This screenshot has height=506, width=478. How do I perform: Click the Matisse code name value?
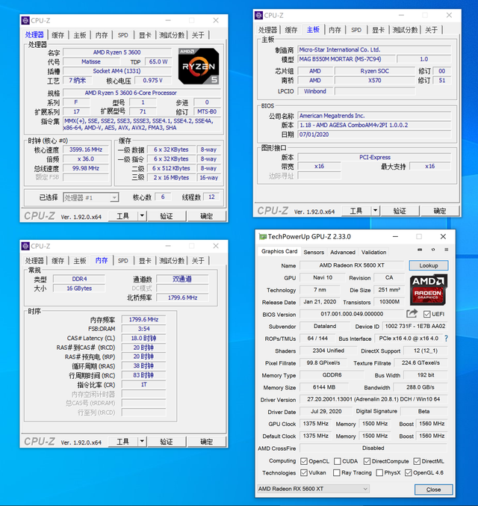pyautogui.click(x=91, y=61)
